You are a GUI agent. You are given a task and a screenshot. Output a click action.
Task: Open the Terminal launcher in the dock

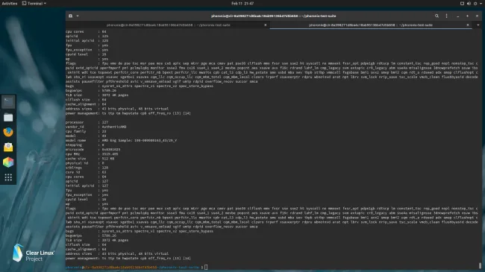(x=8, y=102)
